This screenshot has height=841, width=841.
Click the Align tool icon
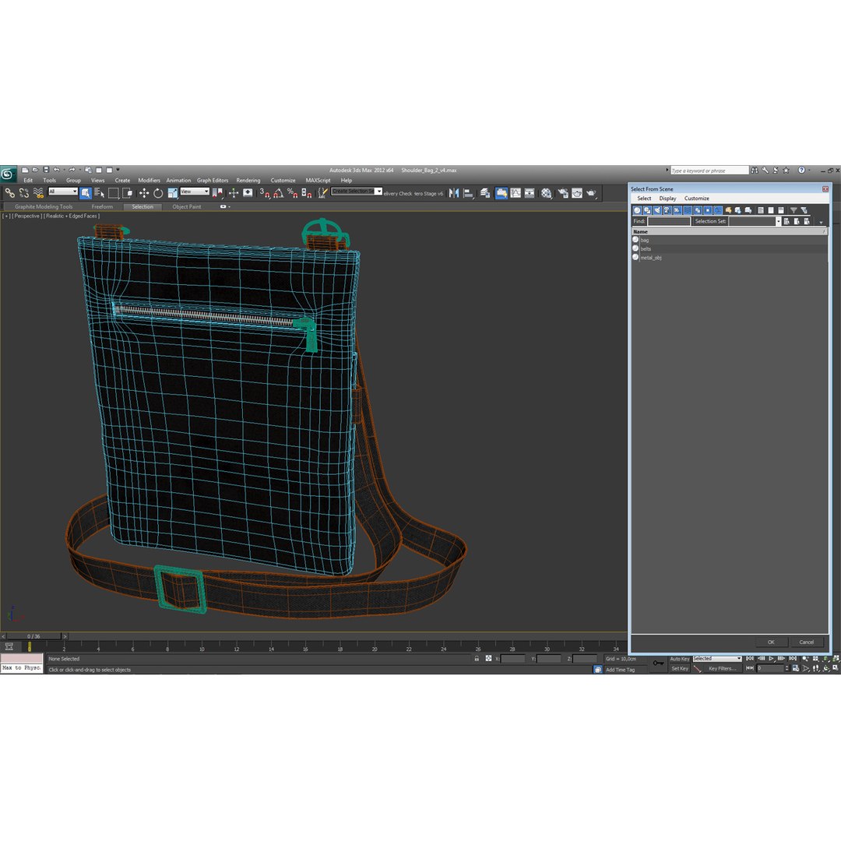coord(469,193)
